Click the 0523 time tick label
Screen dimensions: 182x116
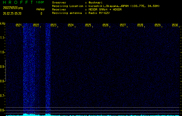[53, 25]
